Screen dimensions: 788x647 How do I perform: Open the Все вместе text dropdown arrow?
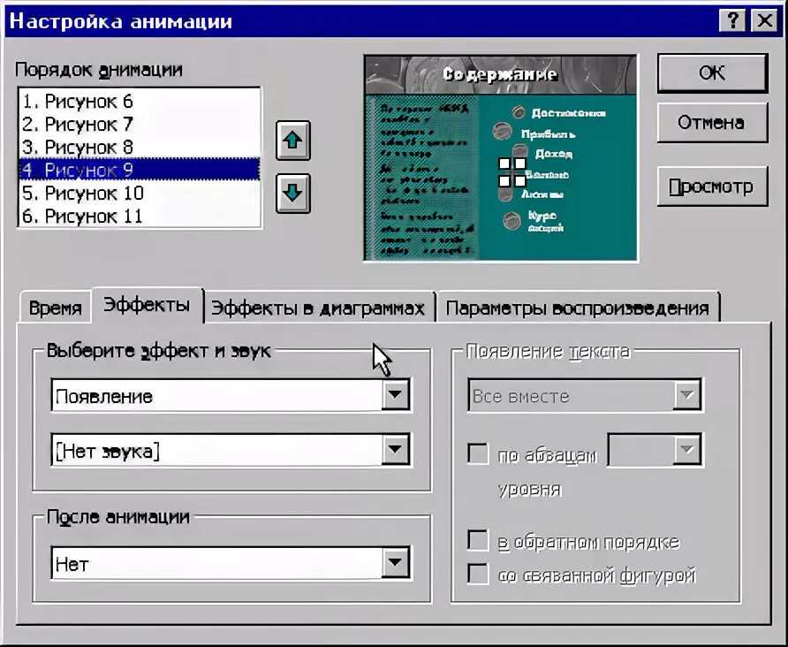point(686,395)
